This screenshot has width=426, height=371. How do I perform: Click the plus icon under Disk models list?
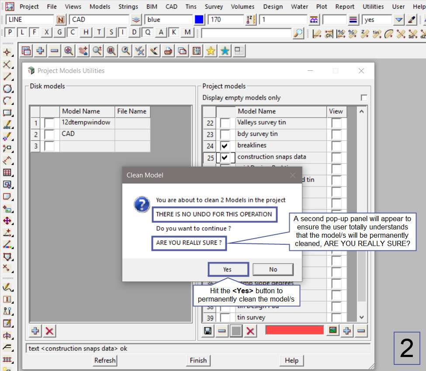(36, 331)
